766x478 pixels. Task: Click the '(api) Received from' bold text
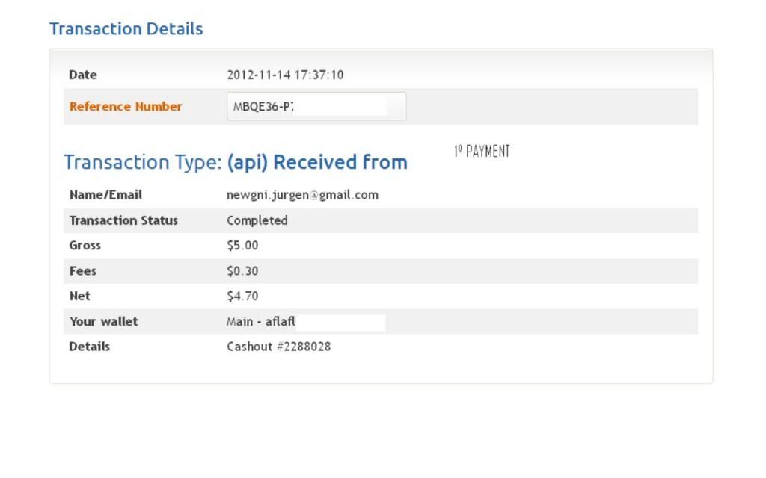(x=317, y=162)
